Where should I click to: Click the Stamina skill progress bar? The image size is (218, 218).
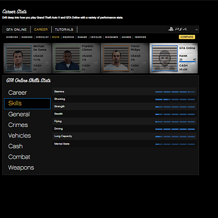pos(175,92)
